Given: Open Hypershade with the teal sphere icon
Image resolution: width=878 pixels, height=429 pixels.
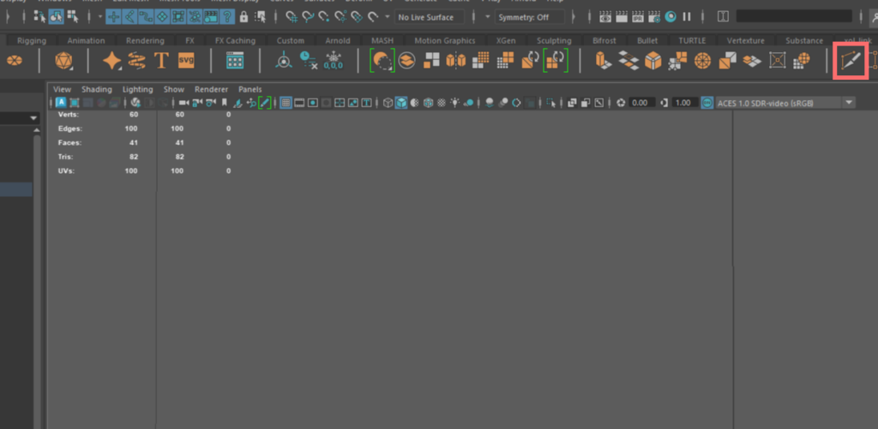Looking at the screenshot, I should [671, 17].
